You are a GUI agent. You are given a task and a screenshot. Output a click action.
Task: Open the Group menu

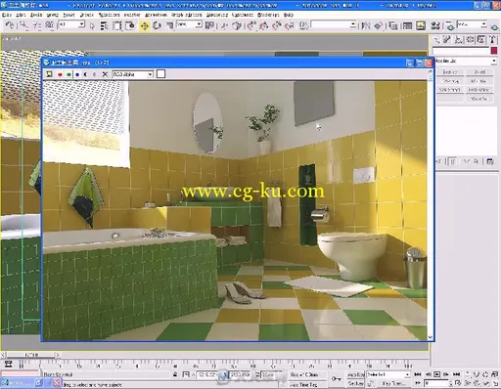[53, 15]
